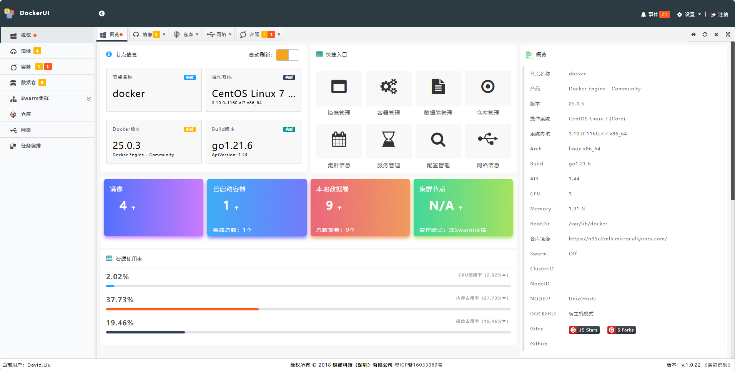Click the registry mirror URL aliyuncs value
The height and width of the screenshot is (370, 735).
point(618,239)
